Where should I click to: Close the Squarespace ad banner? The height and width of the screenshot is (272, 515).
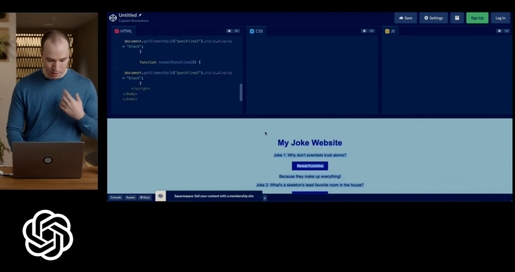(264, 198)
